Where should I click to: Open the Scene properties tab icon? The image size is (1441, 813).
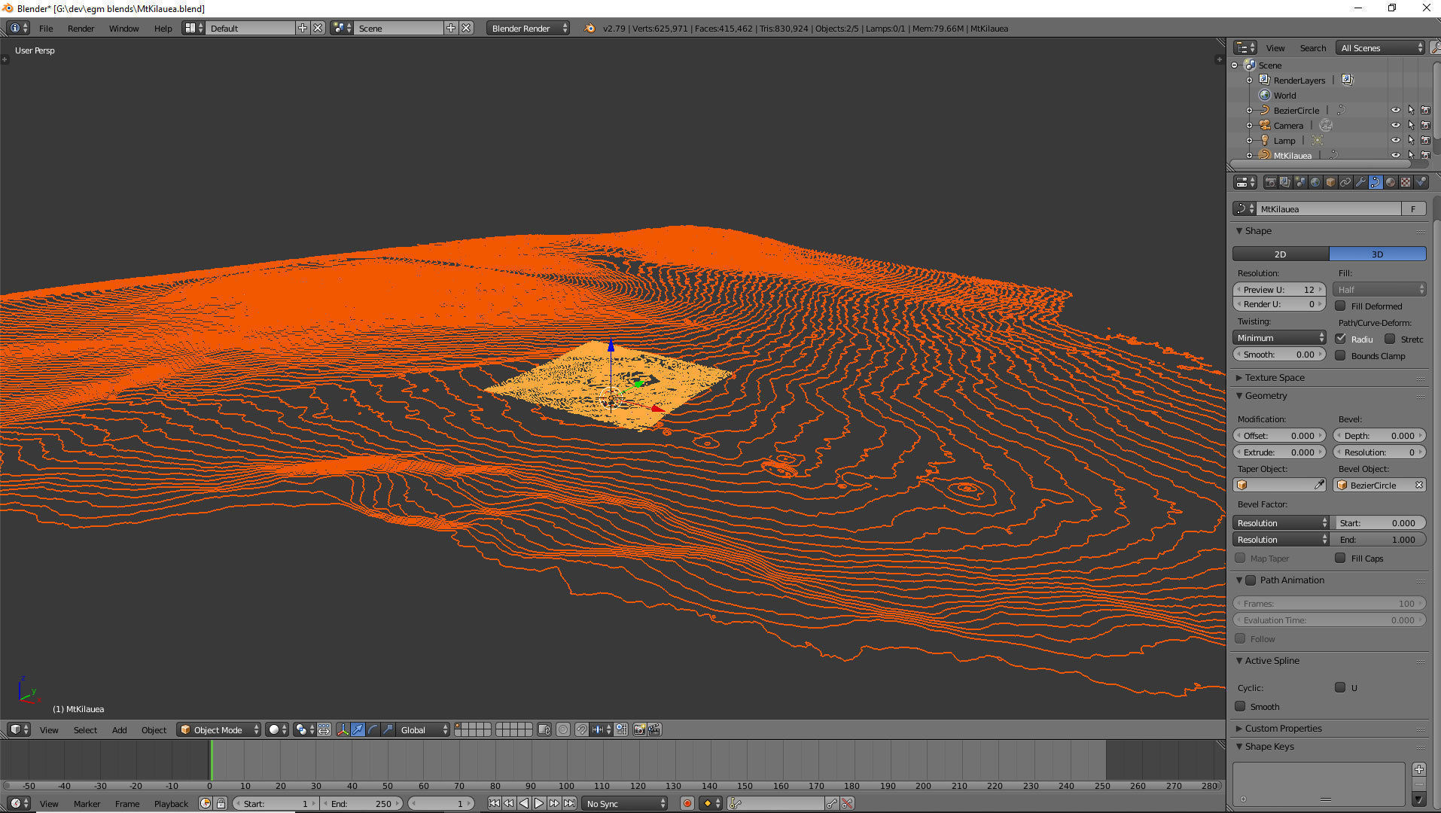(x=1300, y=182)
